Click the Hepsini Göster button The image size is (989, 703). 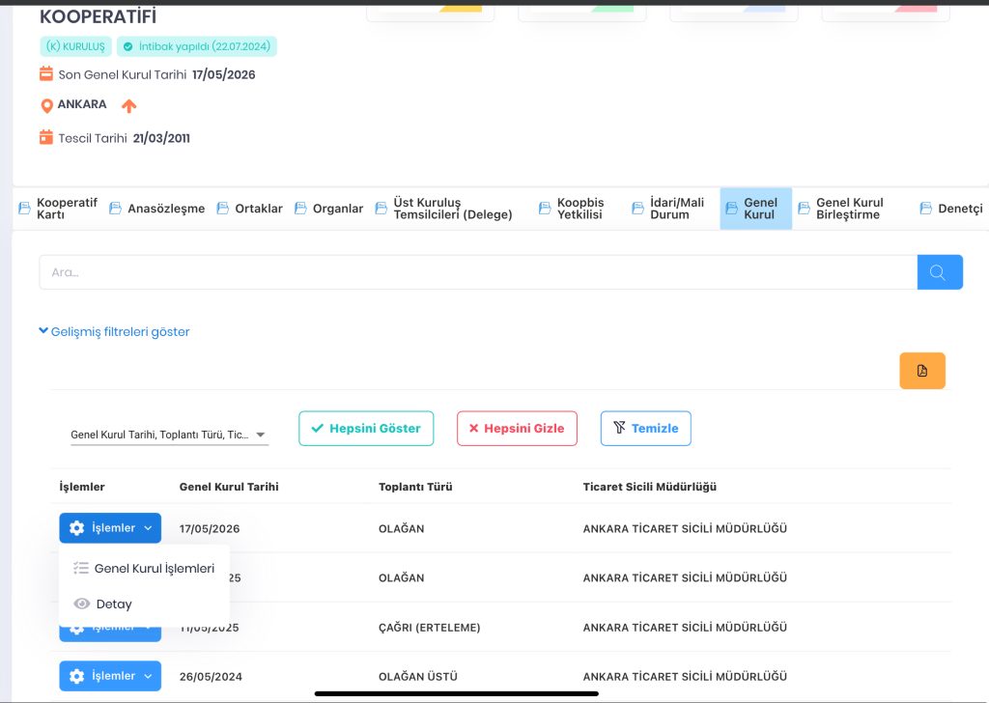(x=366, y=429)
